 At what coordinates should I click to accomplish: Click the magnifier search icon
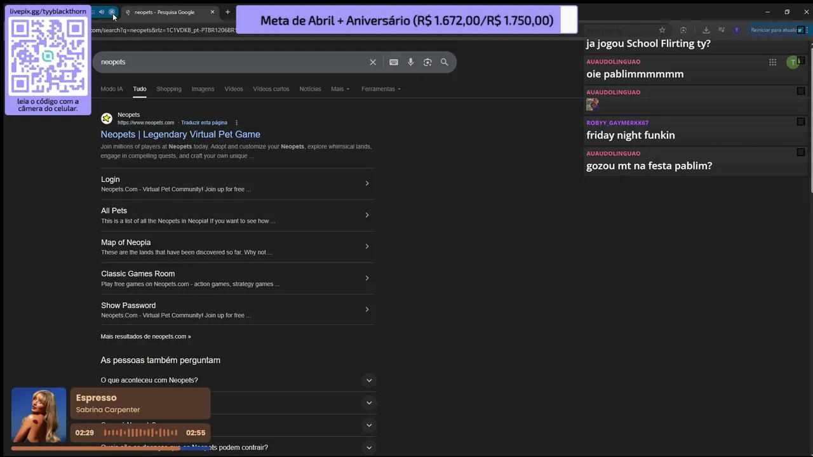[445, 62]
